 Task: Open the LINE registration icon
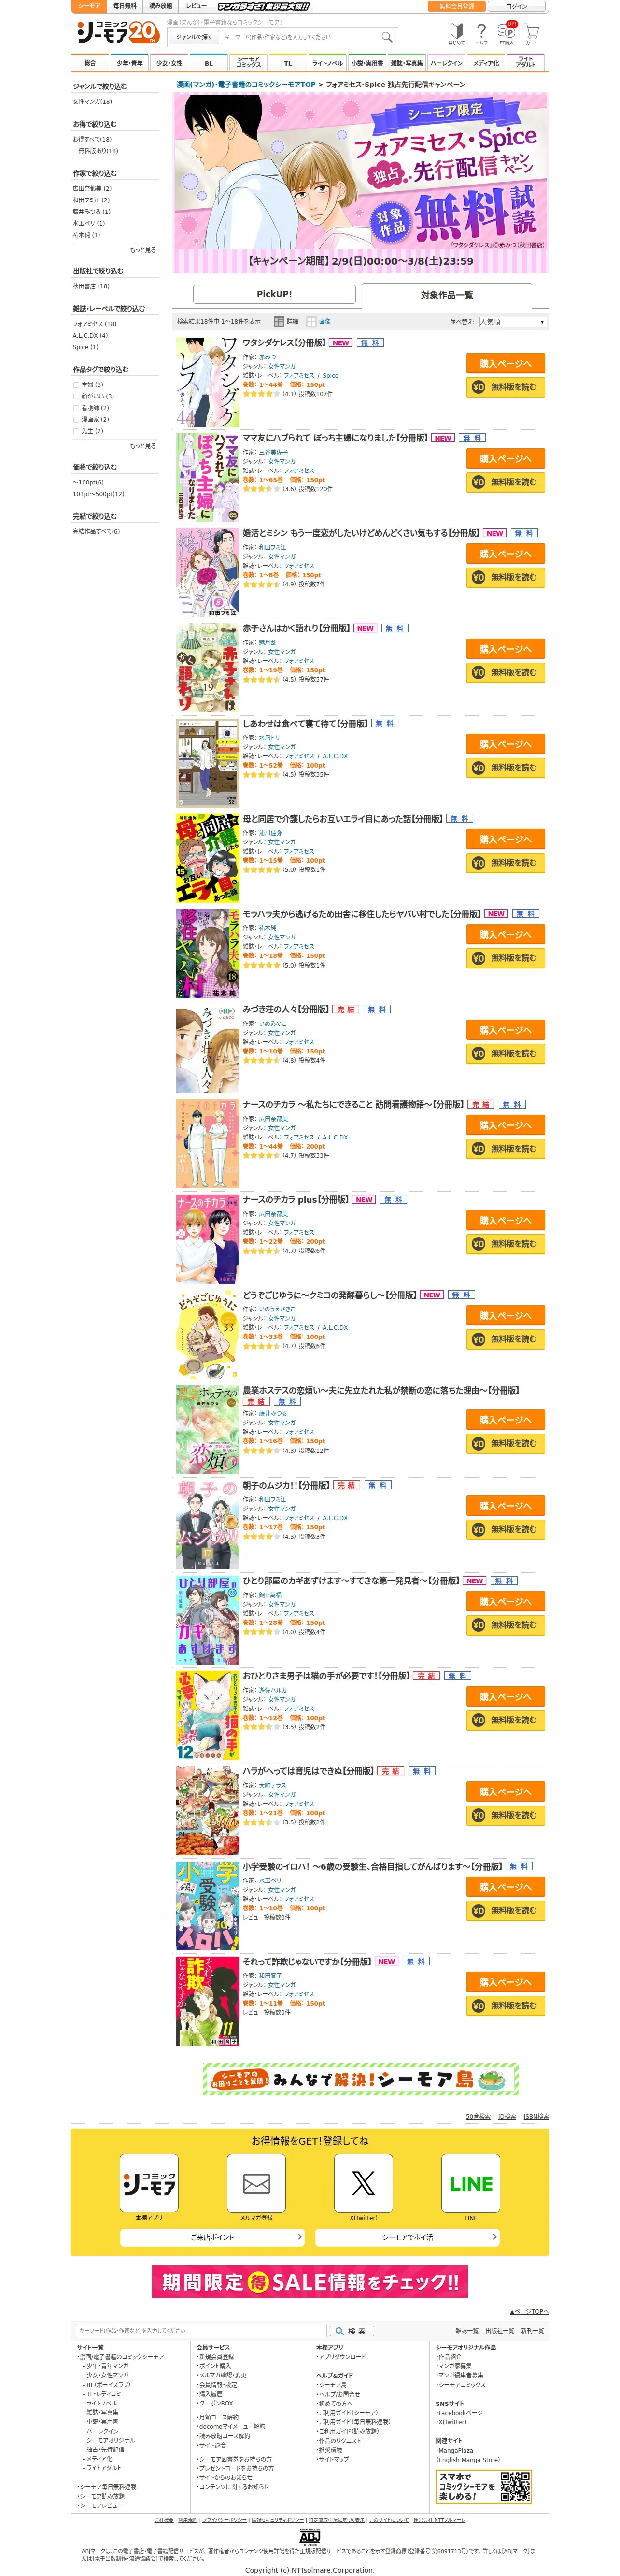pyautogui.click(x=471, y=2183)
